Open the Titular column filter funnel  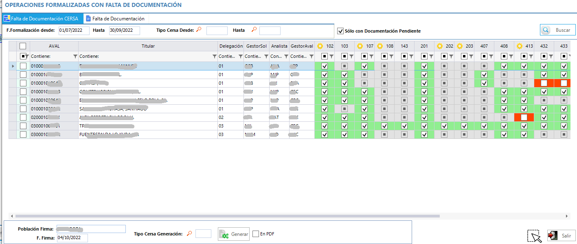point(214,56)
